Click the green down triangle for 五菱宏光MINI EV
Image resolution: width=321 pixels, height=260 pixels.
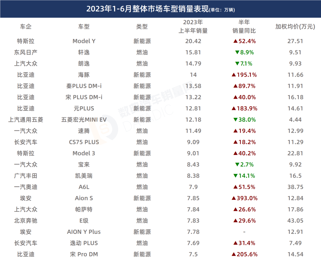pyautogui.click(x=235, y=120)
